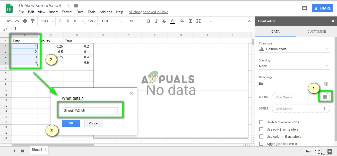Format as percent with the % icon
This screenshot has width=337, height=156.
(68, 21)
